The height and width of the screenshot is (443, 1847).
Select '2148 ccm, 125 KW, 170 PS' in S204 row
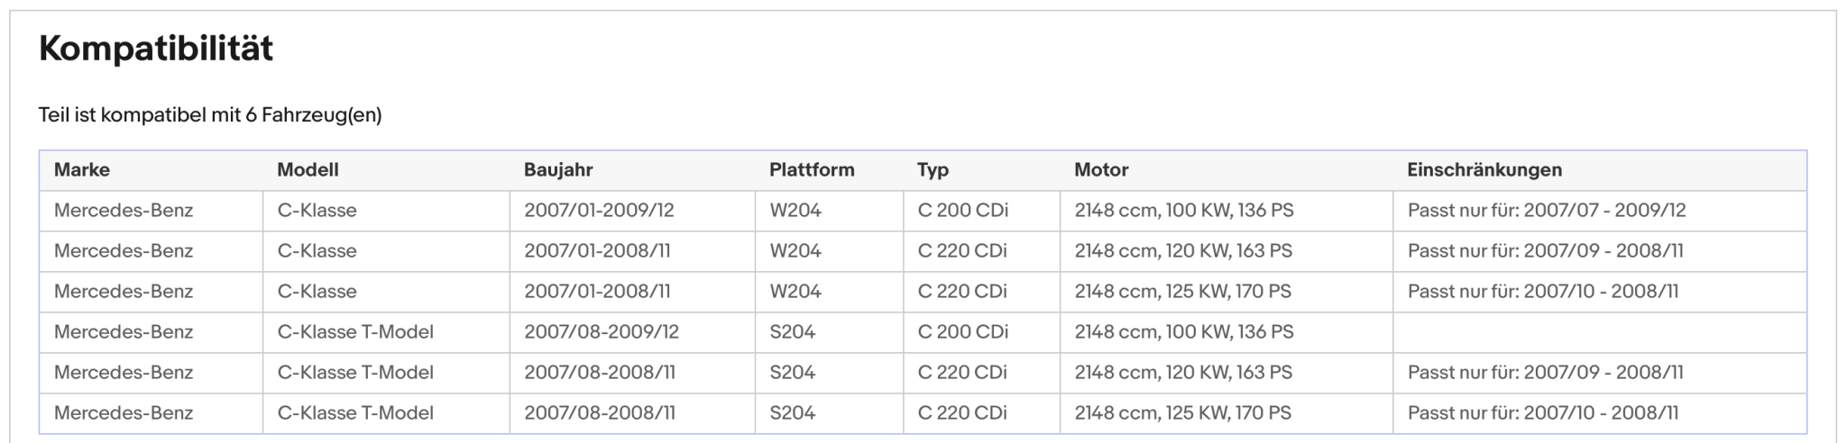point(1183,413)
